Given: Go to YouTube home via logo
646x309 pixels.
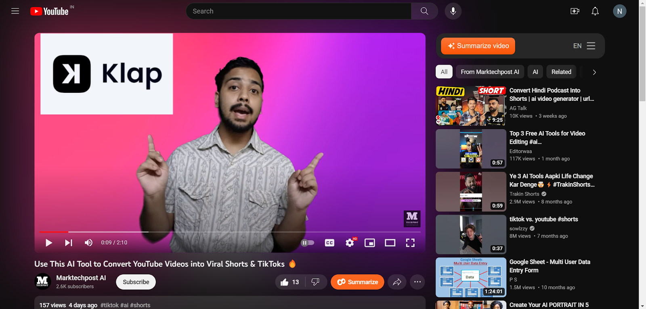Looking at the screenshot, I should (x=49, y=11).
